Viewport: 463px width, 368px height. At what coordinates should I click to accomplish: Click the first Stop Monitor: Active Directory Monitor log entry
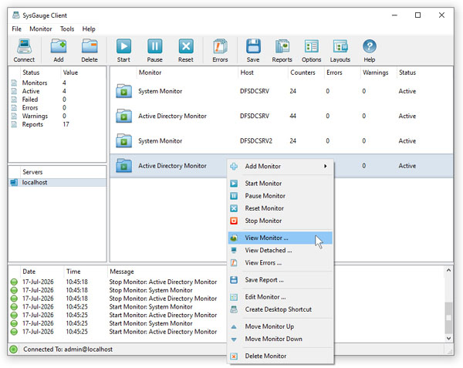pos(163,282)
